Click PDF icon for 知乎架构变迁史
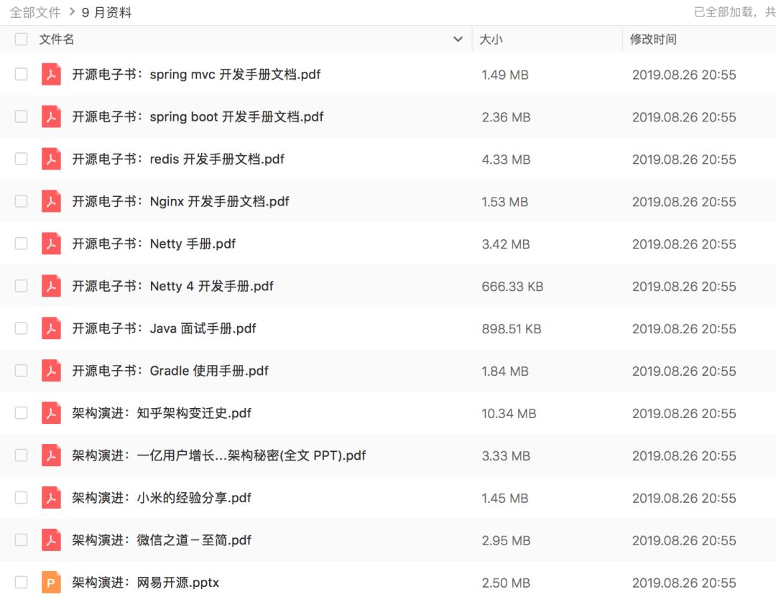The height and width of the screenshot is (597, 776). pyautogui.click(x=51, y=413)
